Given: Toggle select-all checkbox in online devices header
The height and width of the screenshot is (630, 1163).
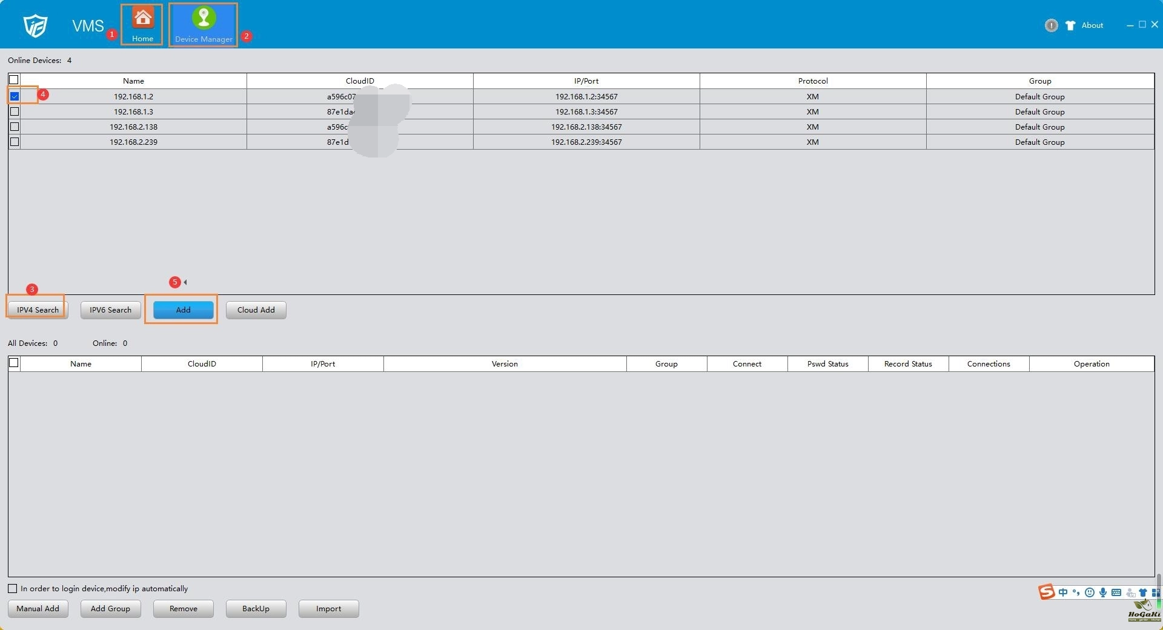Looking at the screenshot, I should (x=14, y=80).
